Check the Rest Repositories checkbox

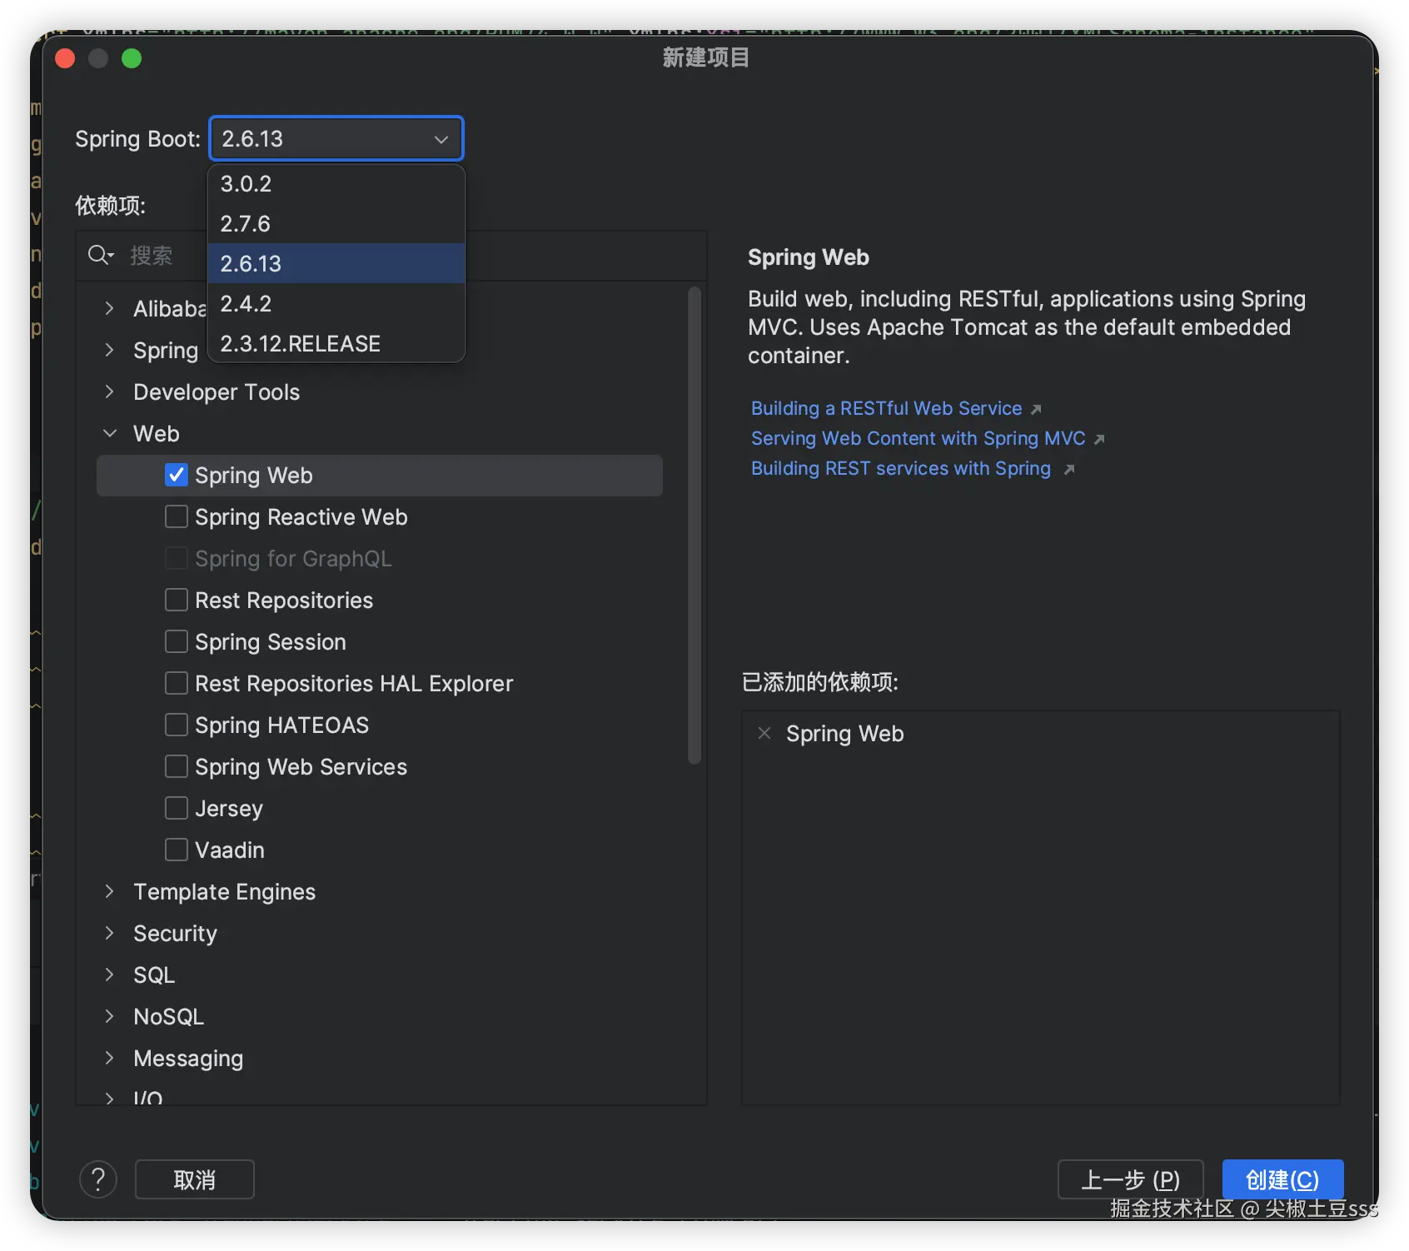pos(177,600)
